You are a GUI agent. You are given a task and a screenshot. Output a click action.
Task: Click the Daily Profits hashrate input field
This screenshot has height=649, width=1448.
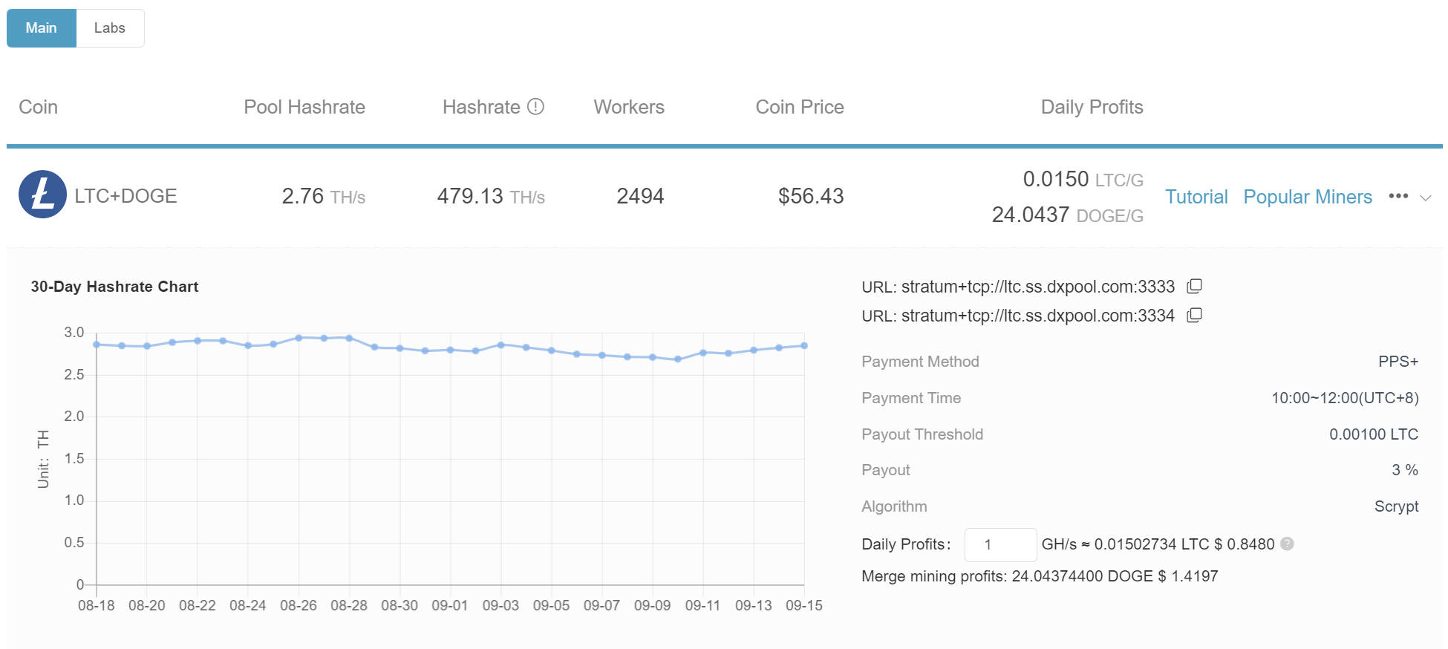(1000, 544)
